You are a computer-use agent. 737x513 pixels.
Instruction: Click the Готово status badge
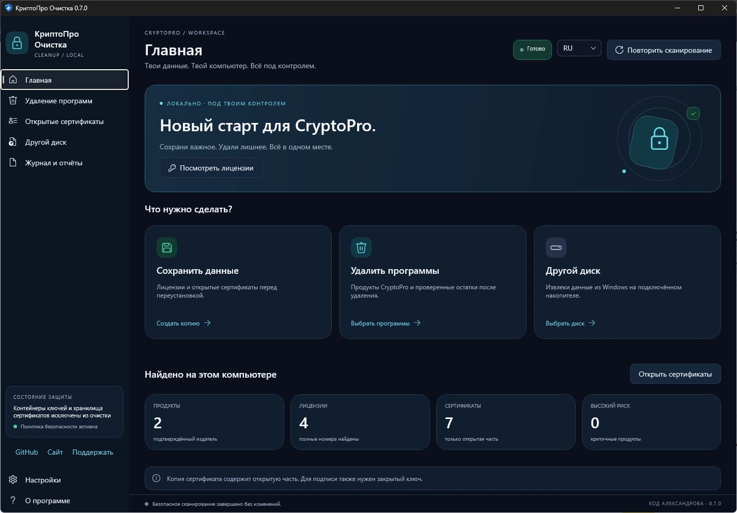(532, 50)
